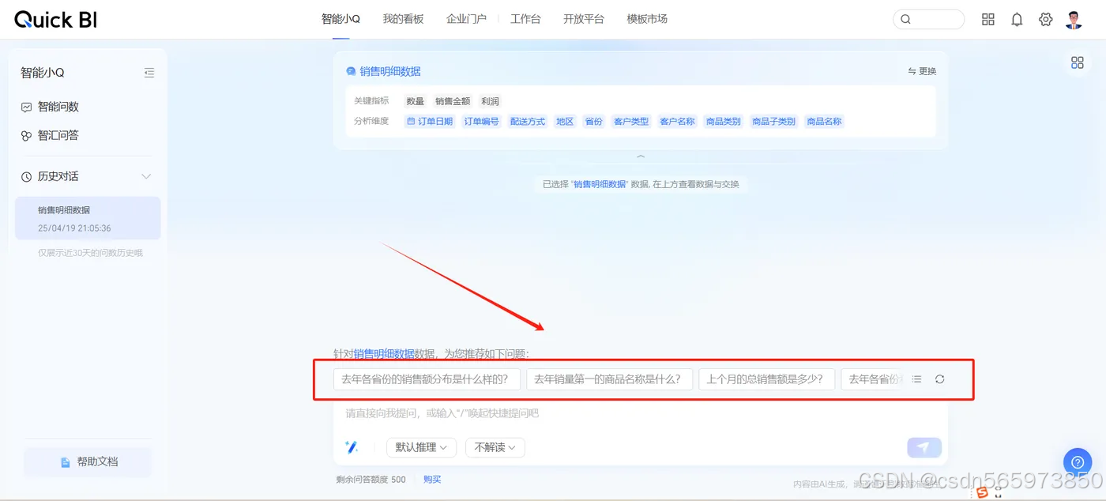The width and height of the screenshot is (1106, 501).
Task: Refresh the recommended questions list
Action: click(x=939, y=379)
